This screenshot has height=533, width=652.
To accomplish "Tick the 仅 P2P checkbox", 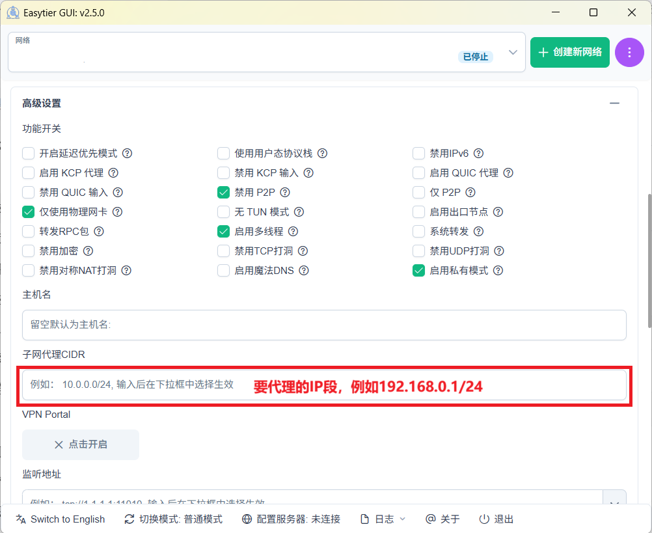I will [418, 193].
